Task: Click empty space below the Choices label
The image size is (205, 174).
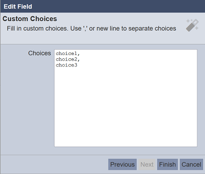Action: pyautogui.click(x=27, y=104)
